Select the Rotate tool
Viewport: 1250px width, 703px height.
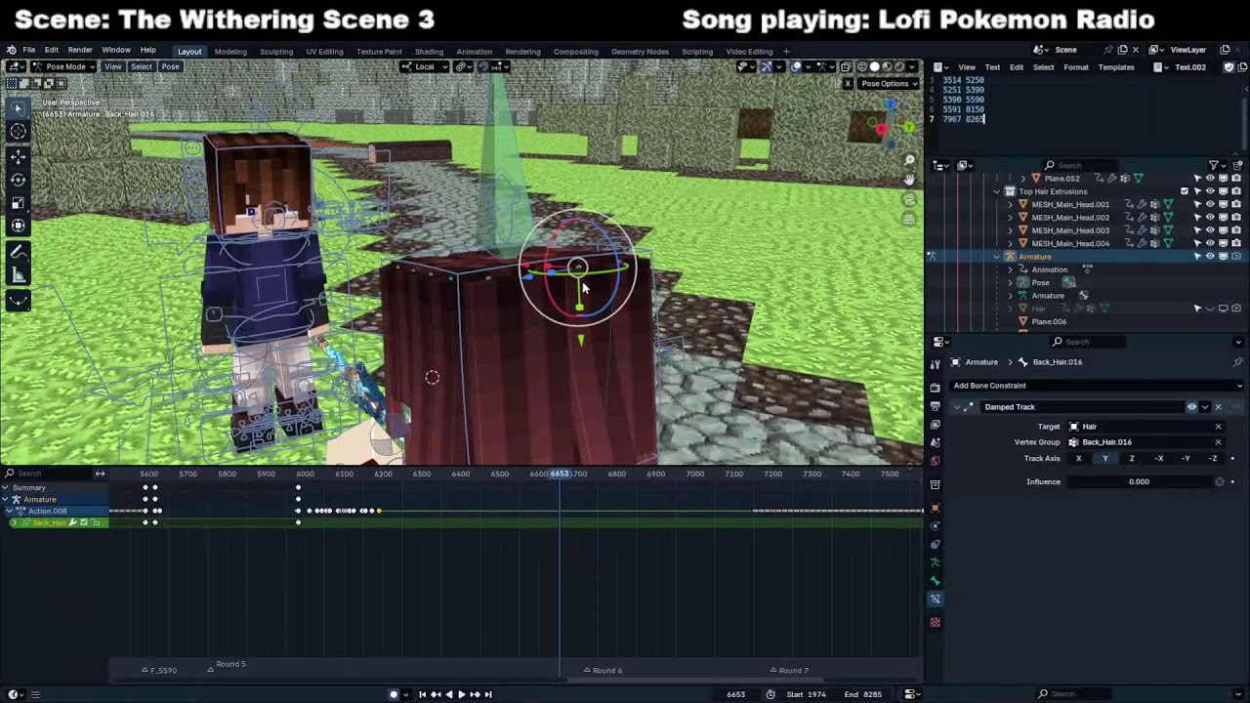click(19, 180)
